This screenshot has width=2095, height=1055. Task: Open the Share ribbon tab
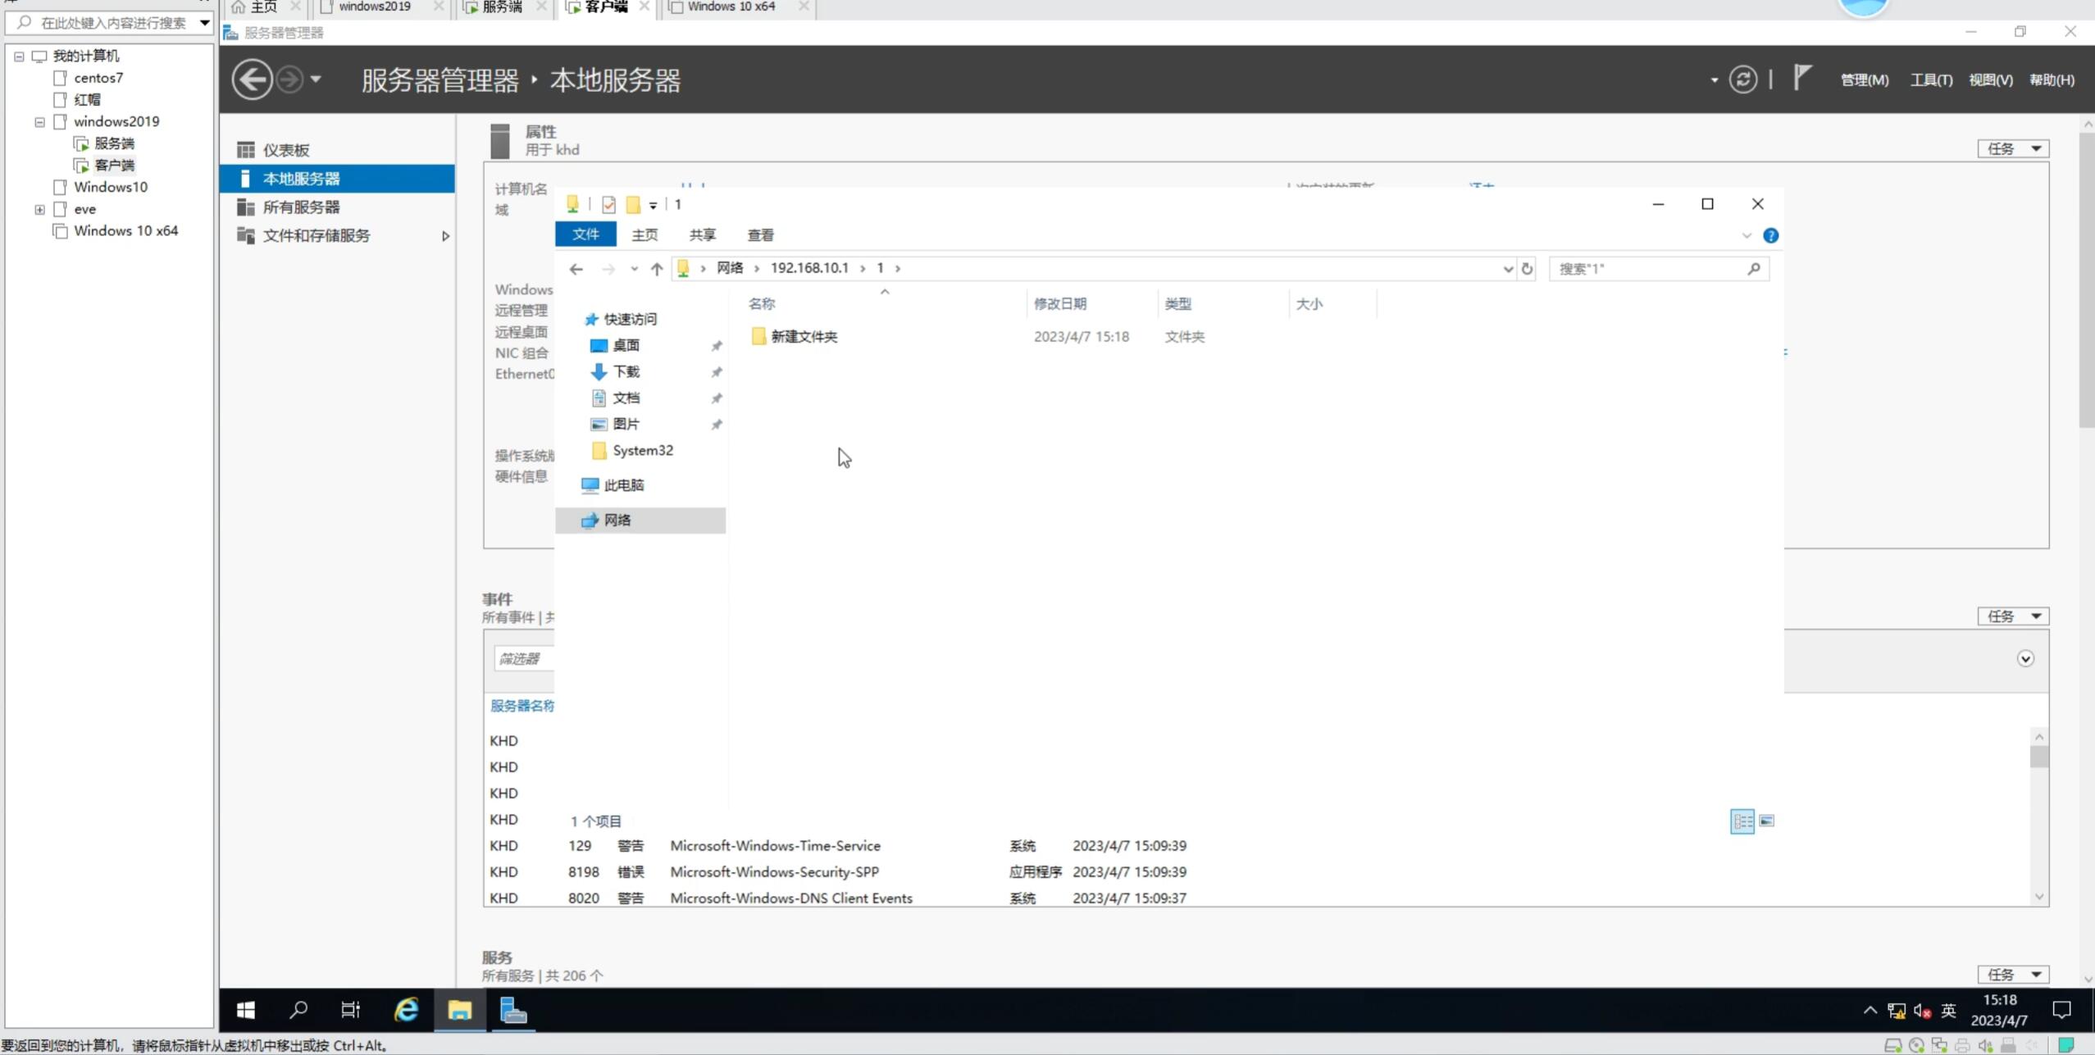point(702,235)
